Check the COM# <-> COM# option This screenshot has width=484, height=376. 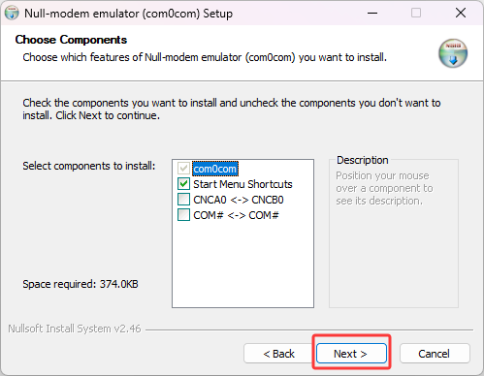tap(183, 215)
